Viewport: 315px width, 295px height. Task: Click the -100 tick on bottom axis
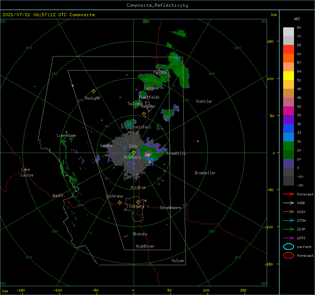coord(58,290)
